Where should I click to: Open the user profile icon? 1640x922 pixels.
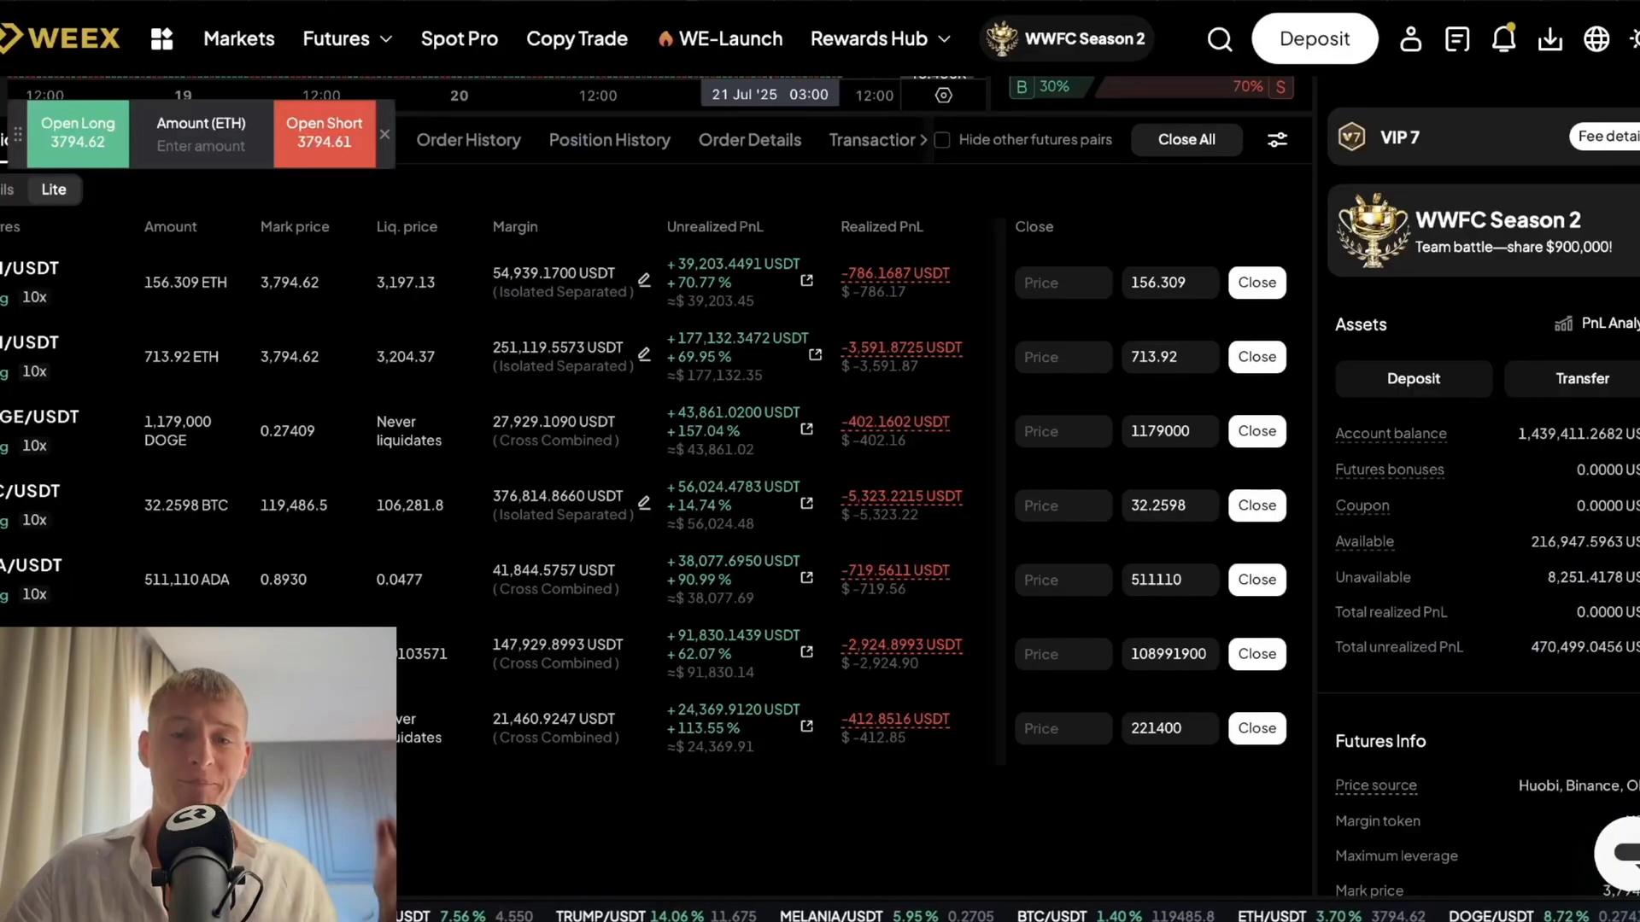(x=1411, y=38)
